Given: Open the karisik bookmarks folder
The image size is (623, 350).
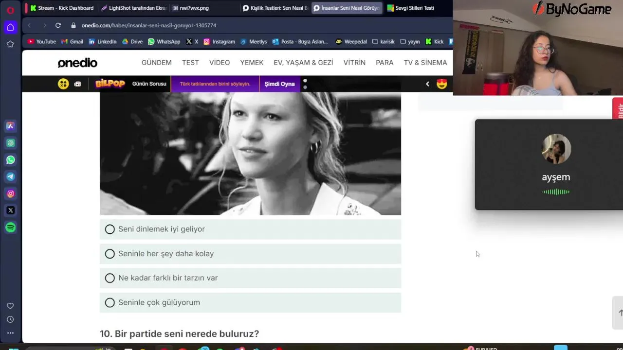Looking at the screenshot, I should [x=384, y=42].
